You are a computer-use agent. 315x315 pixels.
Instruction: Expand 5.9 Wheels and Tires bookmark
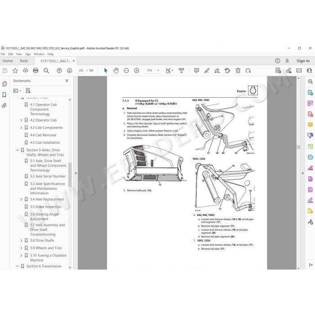pos(21,248)
